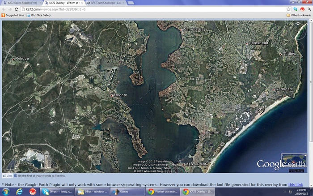Click the Facebook Like button
The height and width of the screenshot is (196, 313).
click(7, 176)
